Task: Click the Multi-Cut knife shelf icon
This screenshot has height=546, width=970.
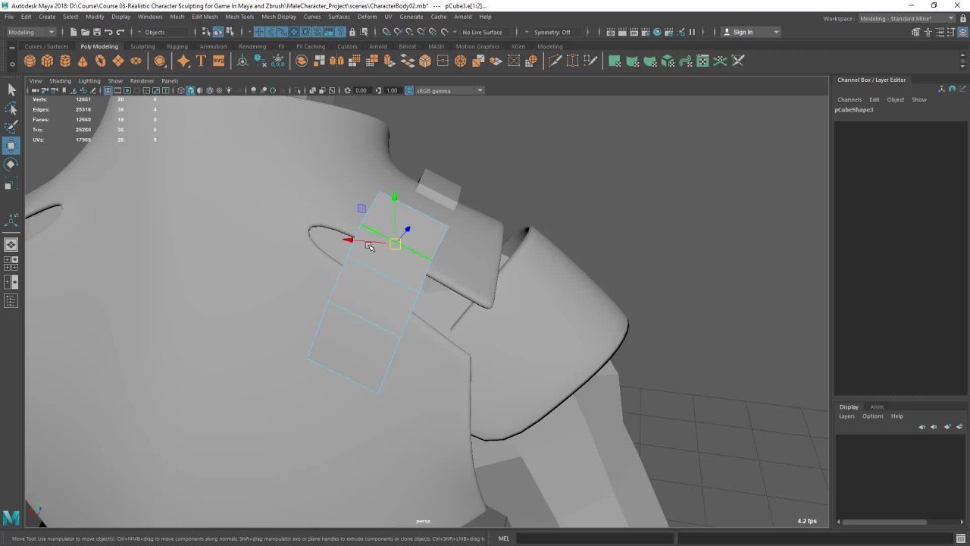Action: point(555,61)
